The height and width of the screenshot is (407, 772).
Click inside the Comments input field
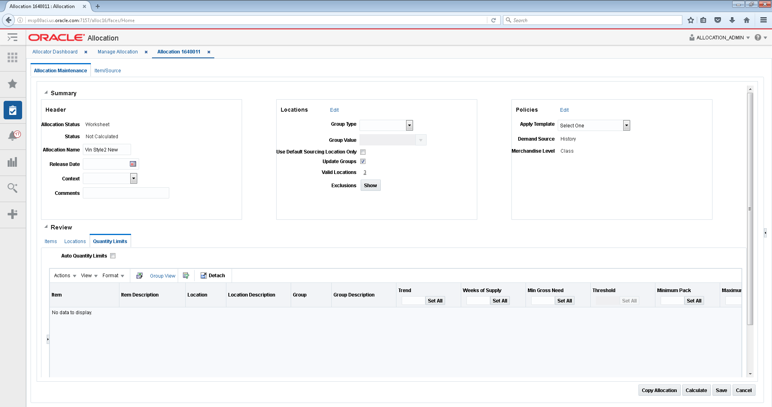click(126, 193)
